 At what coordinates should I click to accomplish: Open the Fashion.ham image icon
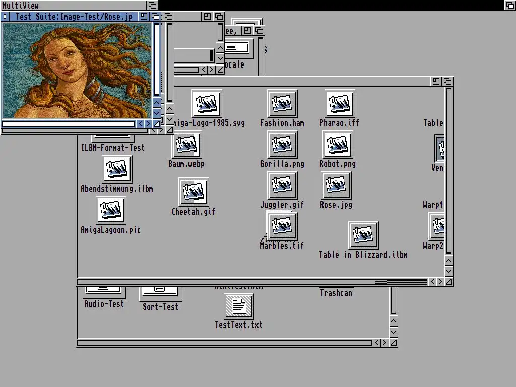[282, 103]
